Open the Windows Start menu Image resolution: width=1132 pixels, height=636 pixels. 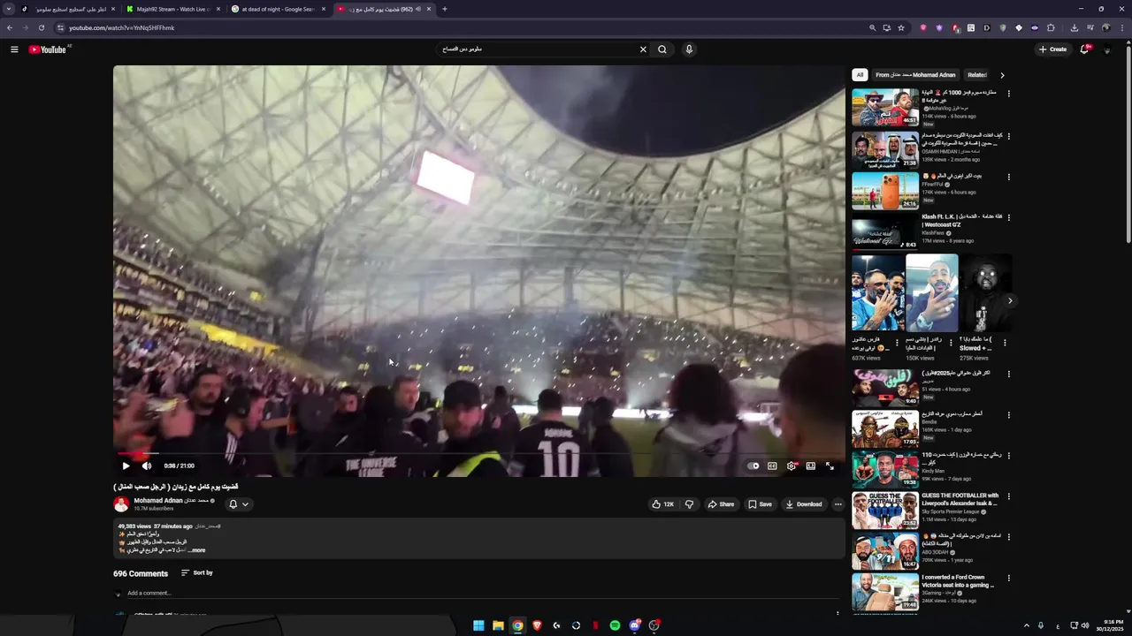[478, 625]
